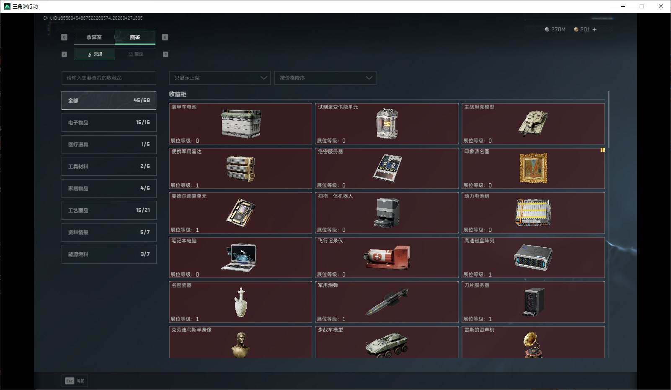The image size is (671, 390).
Task: Click the 三角洲行动 app icon in title bar
Action: [x=7, y=6]
